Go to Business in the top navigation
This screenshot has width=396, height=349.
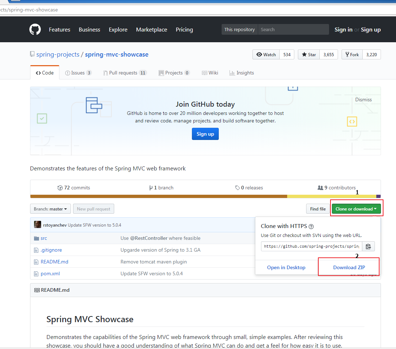pyautogui.click(x=90, y=30)
